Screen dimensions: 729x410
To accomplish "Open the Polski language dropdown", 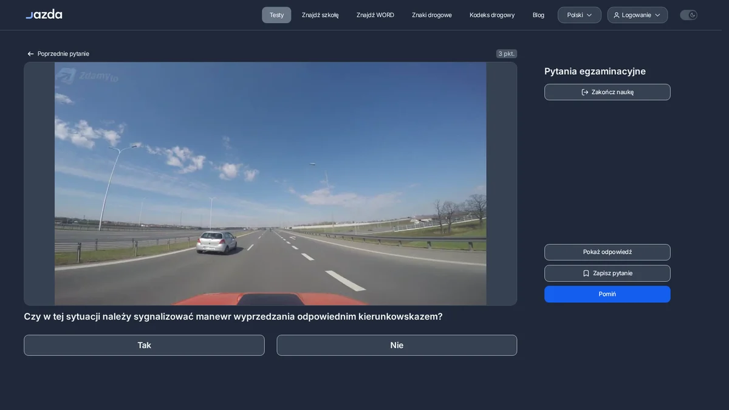I will pos(580,15).
